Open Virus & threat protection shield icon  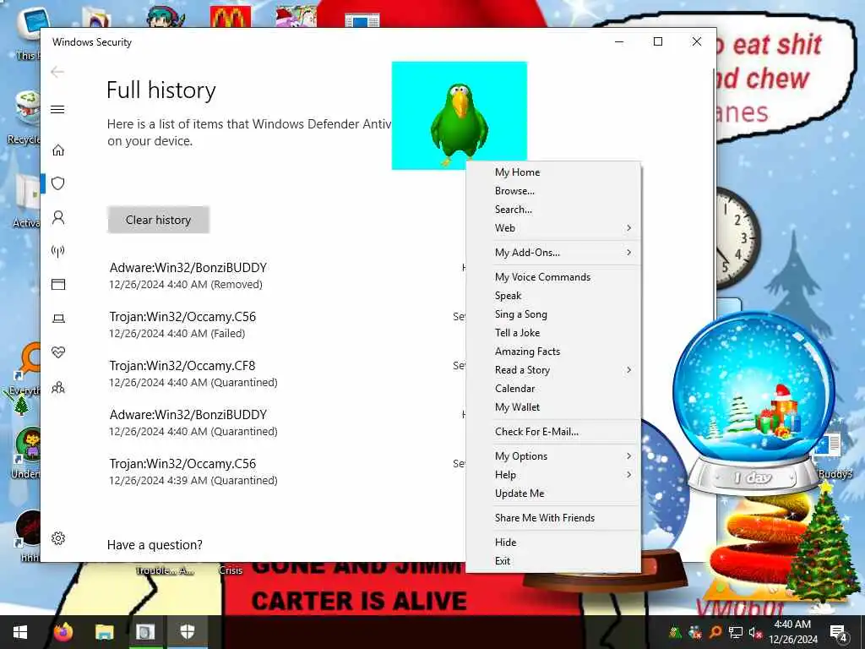click(x=58, y=183)
